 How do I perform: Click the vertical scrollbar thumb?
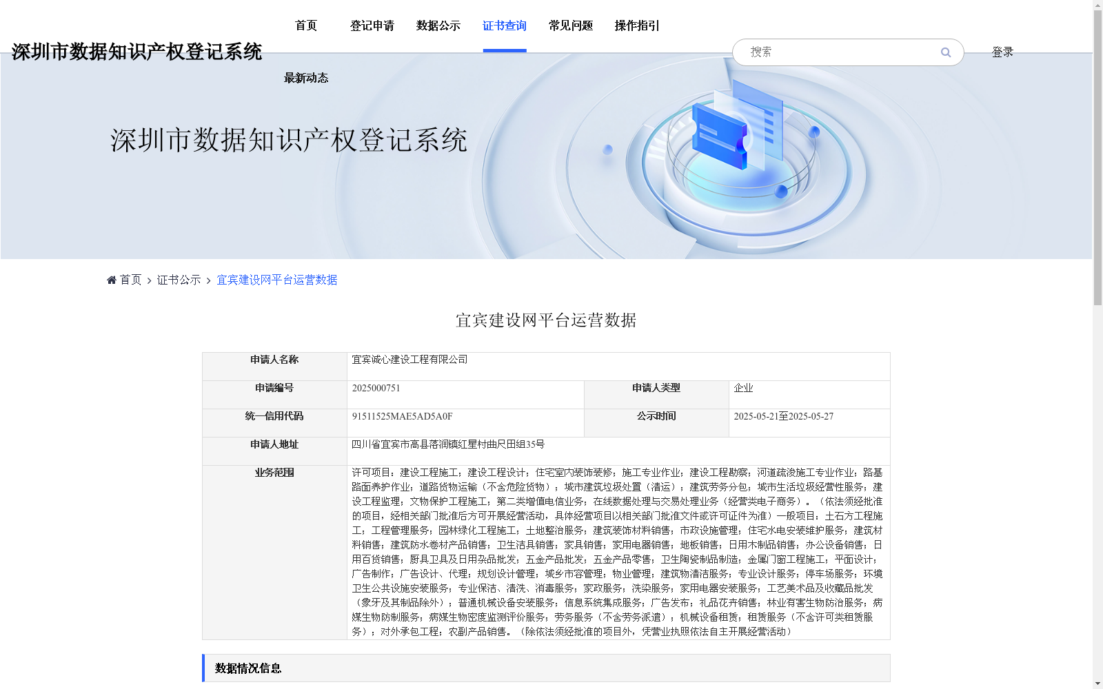pos(1097,158)
